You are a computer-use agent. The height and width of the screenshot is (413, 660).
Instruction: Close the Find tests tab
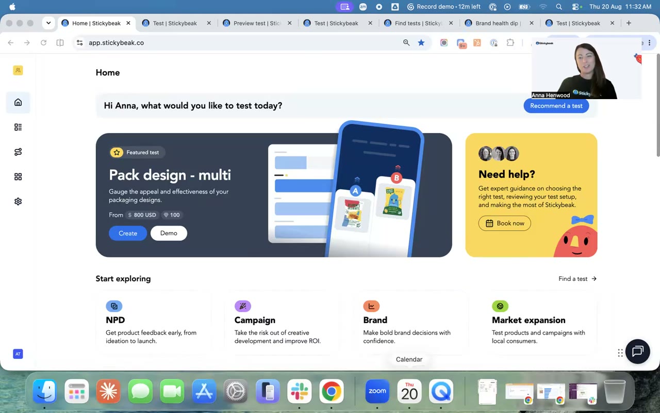coord(451,23)
